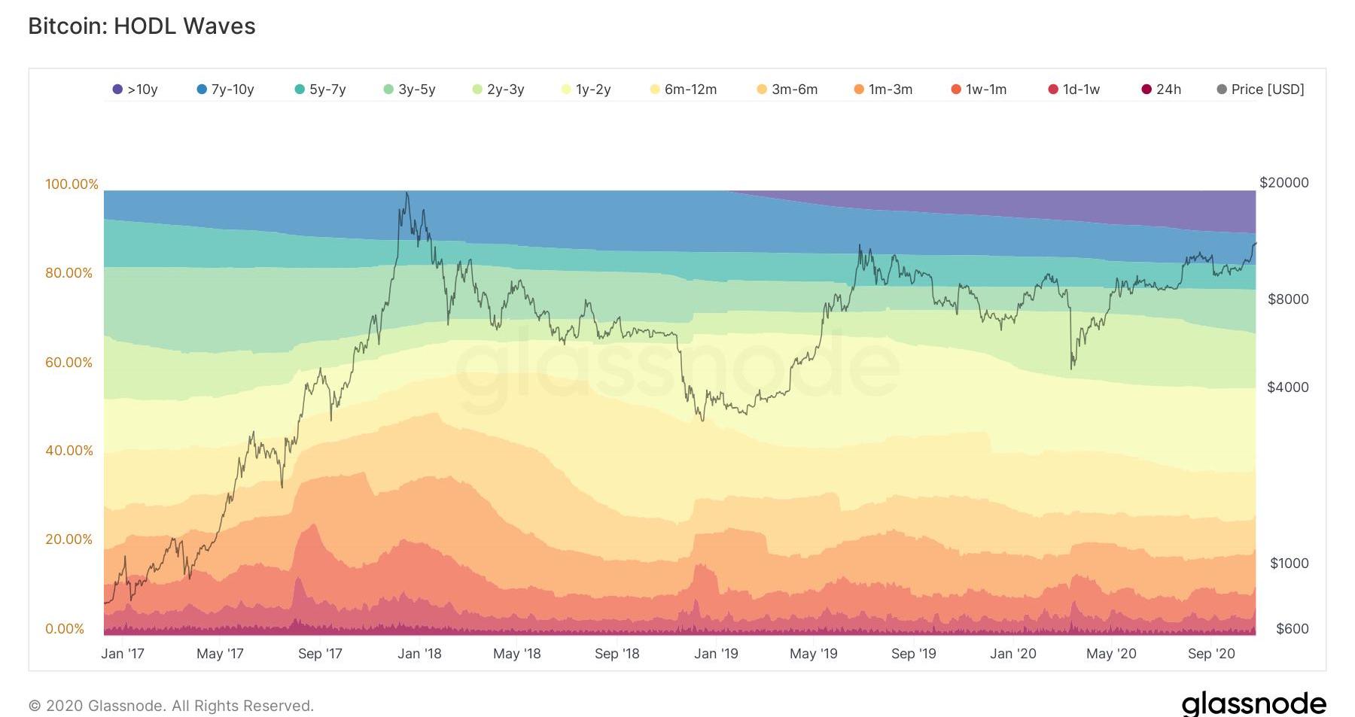
Task: Hide the 1y-2y series via legend label
Action: [x=593, y=90]
